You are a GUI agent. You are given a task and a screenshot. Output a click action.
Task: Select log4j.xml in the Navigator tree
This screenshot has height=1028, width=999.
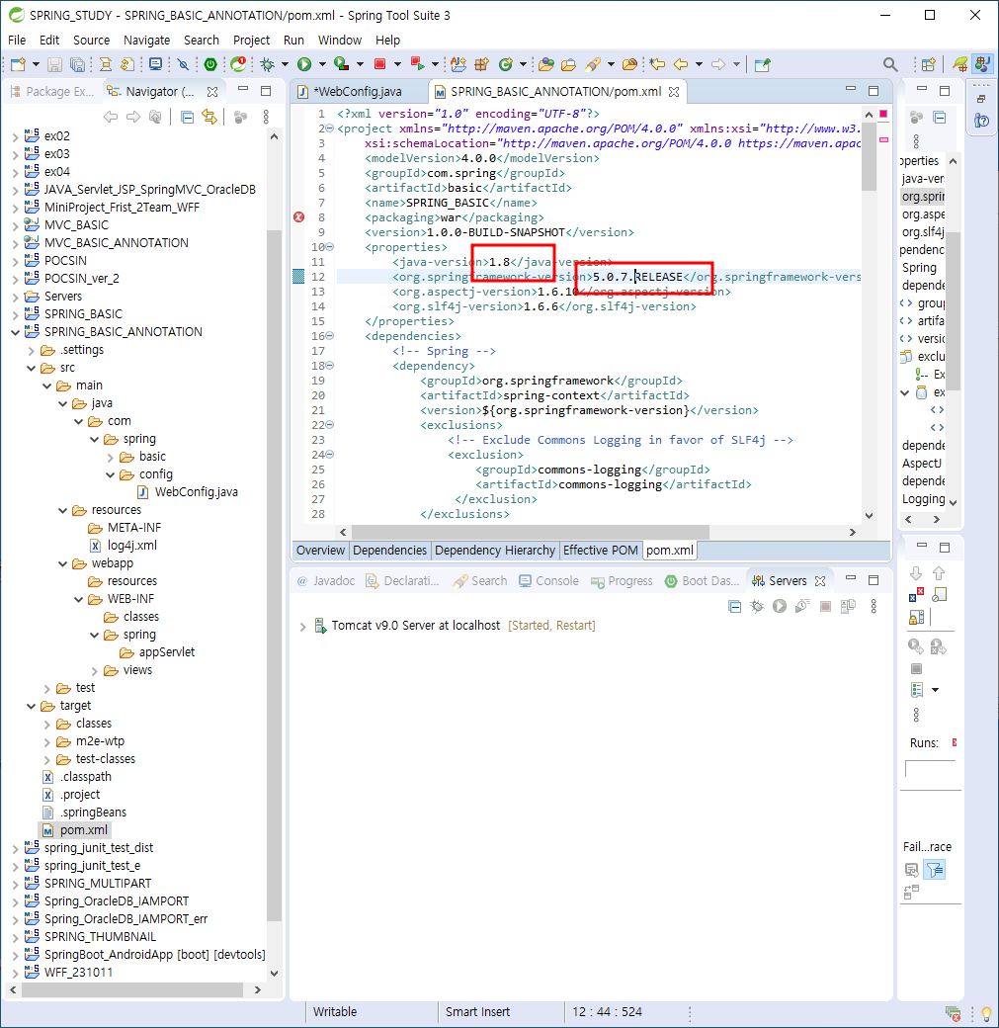point(124,546)
